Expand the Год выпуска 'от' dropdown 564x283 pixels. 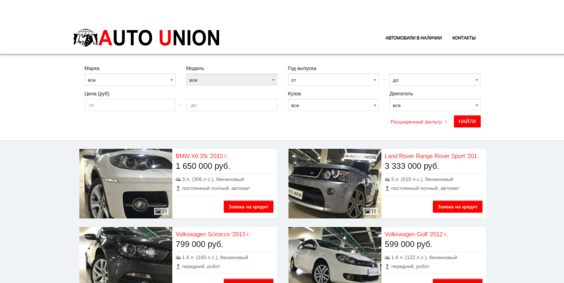coord(333,80)
